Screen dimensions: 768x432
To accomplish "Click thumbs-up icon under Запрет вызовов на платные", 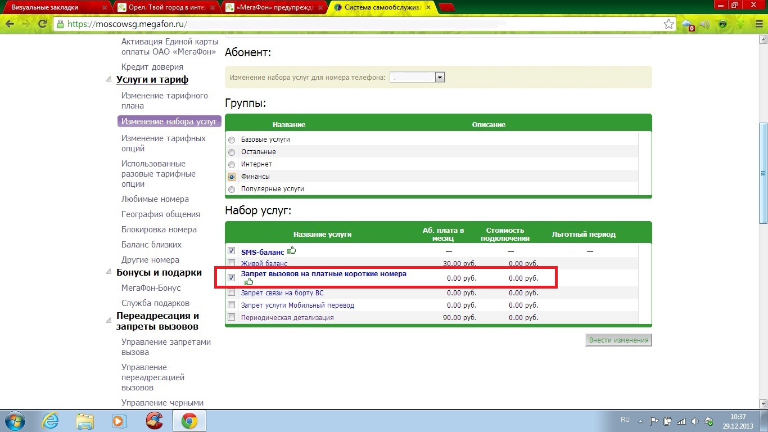I will pyautogui.click(x=249, y=281).
